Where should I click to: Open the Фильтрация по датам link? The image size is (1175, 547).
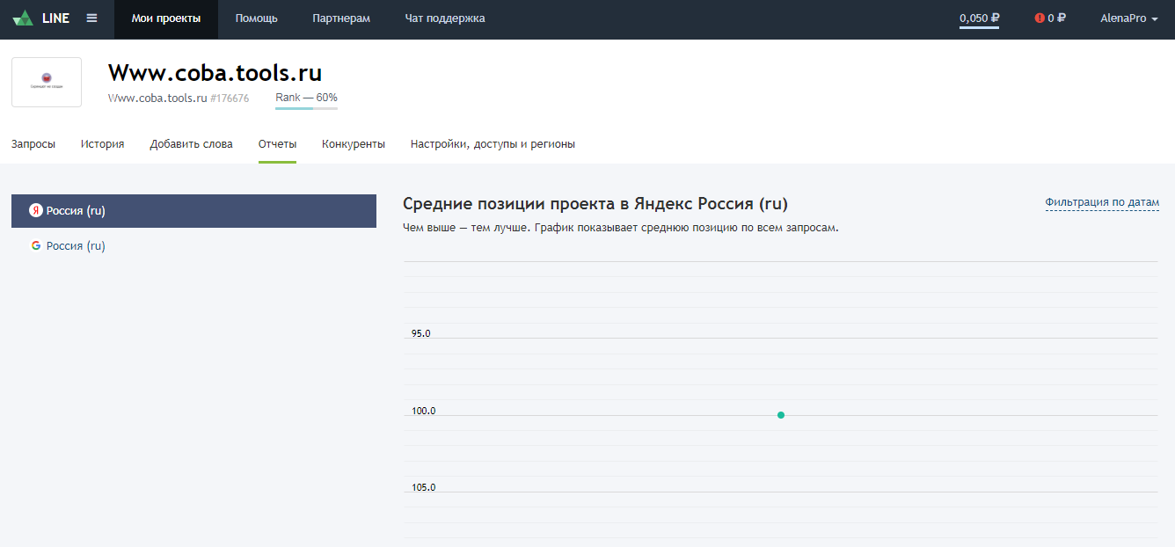click(x=1102, y=201)
